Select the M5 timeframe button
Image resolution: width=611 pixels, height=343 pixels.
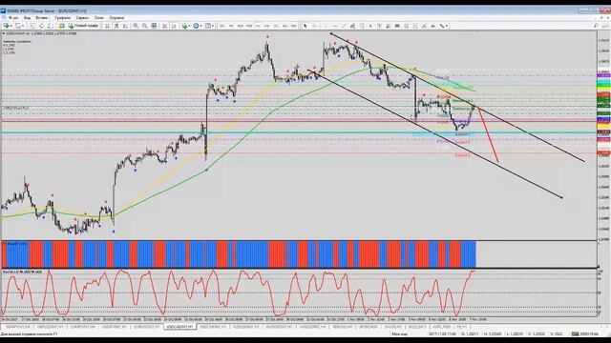[x=231, y=26]
